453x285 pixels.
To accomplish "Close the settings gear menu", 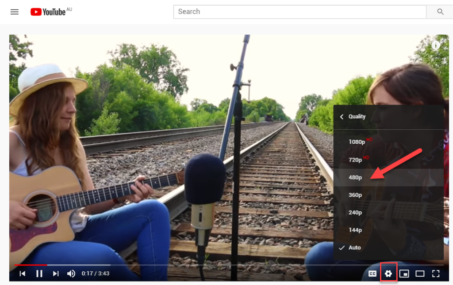I will tap(388, 274).
